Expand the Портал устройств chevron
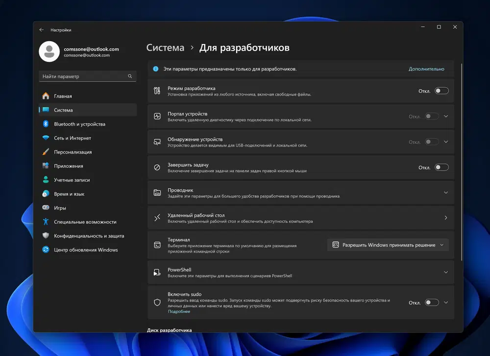Screen dimensions: 490x356 click(x=446, y=116)
